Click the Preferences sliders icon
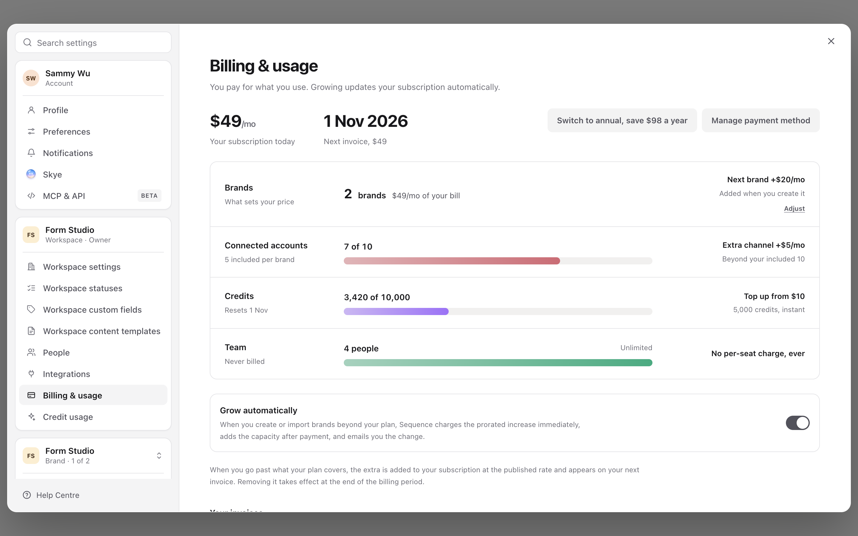 click(x=31, y=132)
